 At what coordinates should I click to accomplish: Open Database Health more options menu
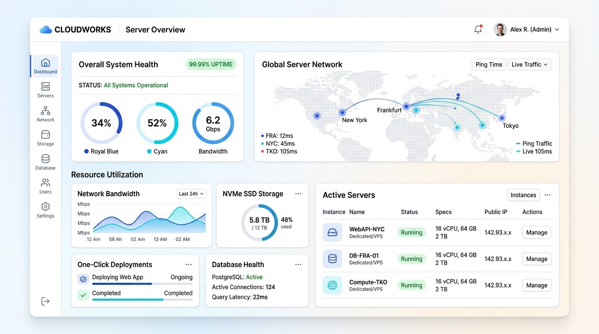(x=298, y=264)
